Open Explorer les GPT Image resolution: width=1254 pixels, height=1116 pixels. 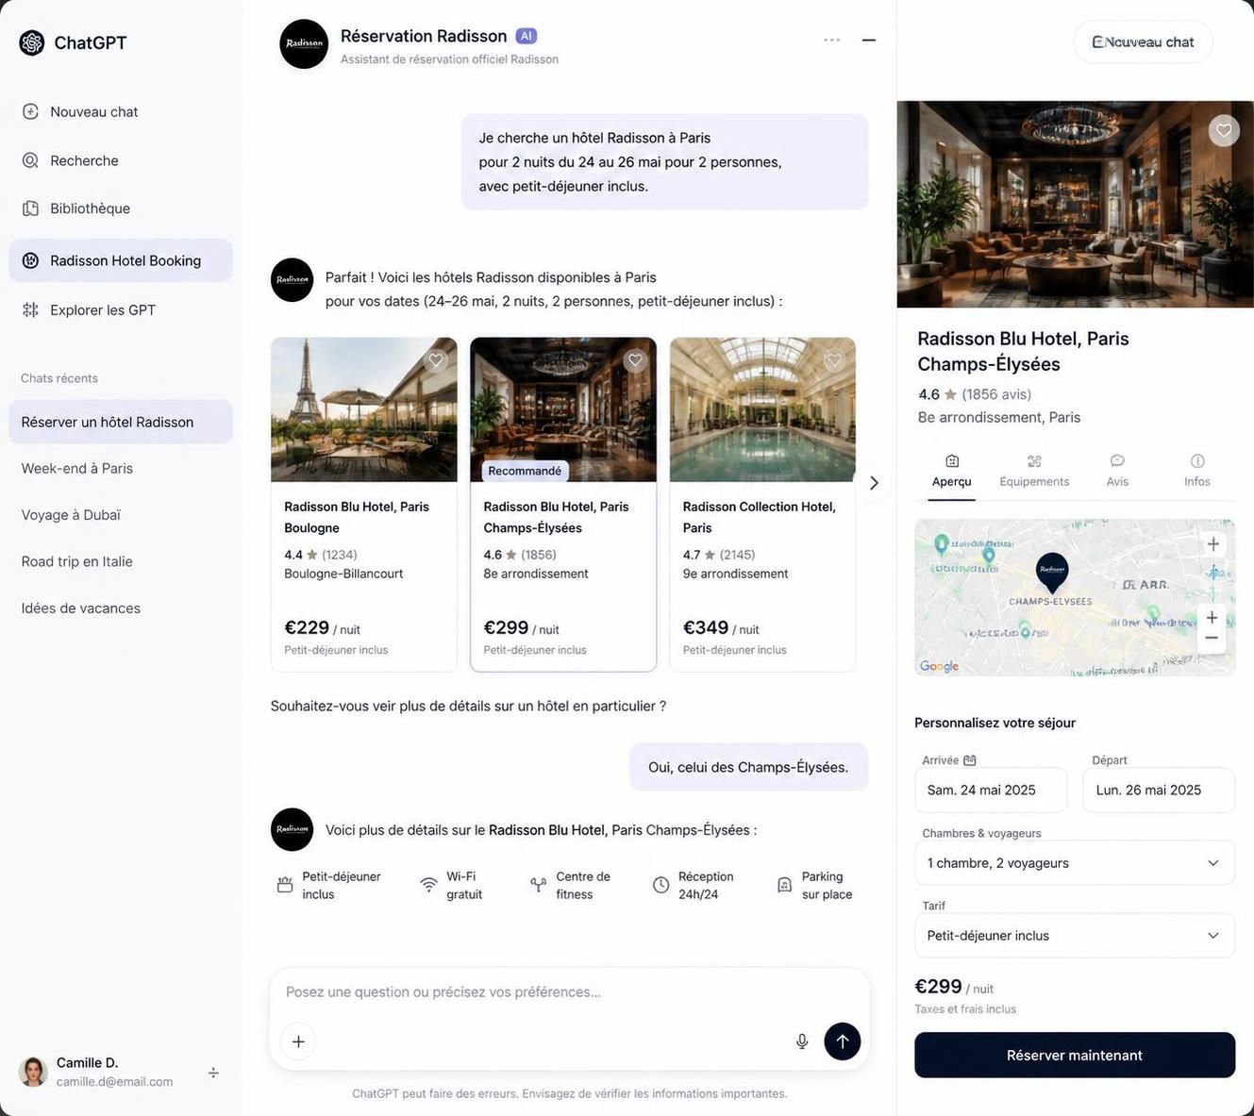tap(121, 309)
